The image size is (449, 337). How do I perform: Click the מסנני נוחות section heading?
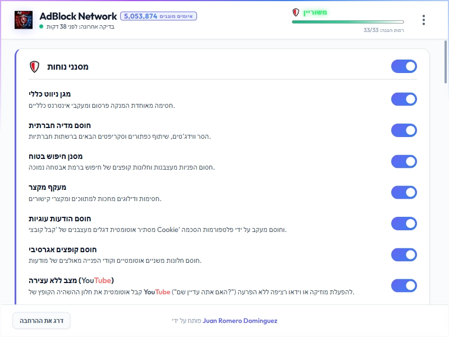pyautogui.click(x=67, y=67)
